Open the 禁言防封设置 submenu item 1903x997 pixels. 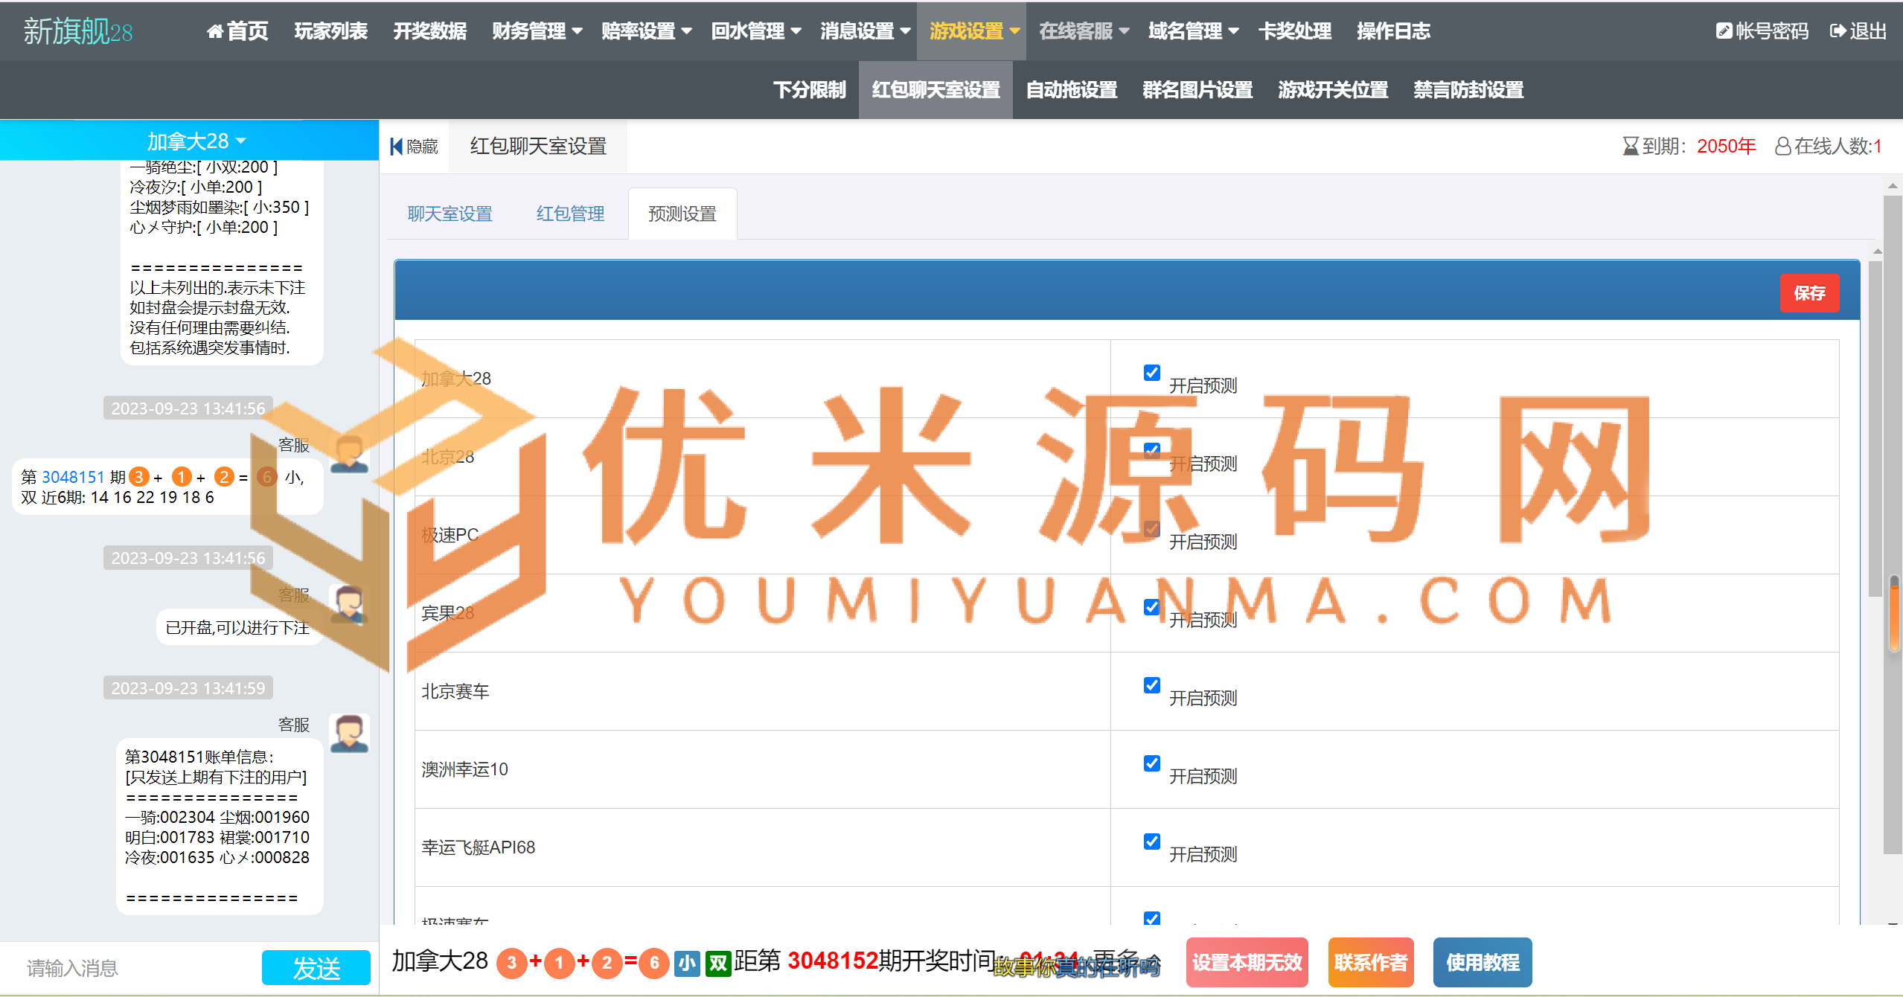tap(1468, 90)
